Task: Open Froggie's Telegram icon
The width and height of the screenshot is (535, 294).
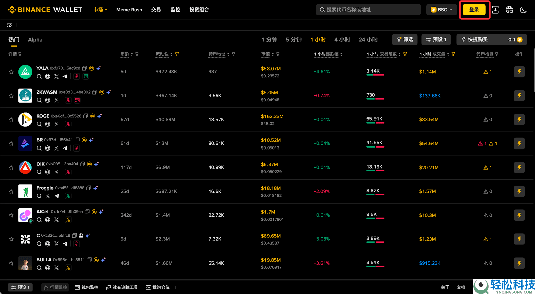Action: click(x=56, y=196)
